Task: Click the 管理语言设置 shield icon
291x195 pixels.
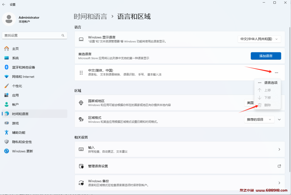Action: [81, 166]
